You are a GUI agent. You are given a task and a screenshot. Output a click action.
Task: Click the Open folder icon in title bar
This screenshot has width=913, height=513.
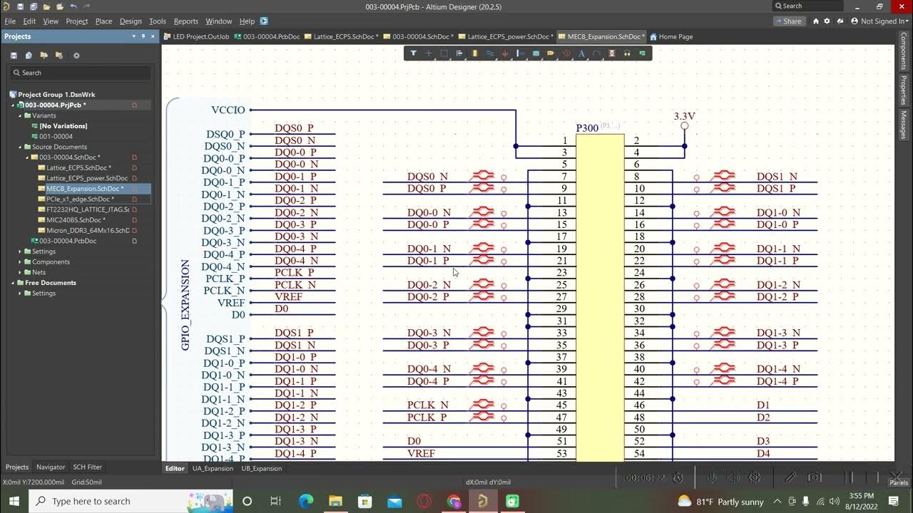(46, 6)
